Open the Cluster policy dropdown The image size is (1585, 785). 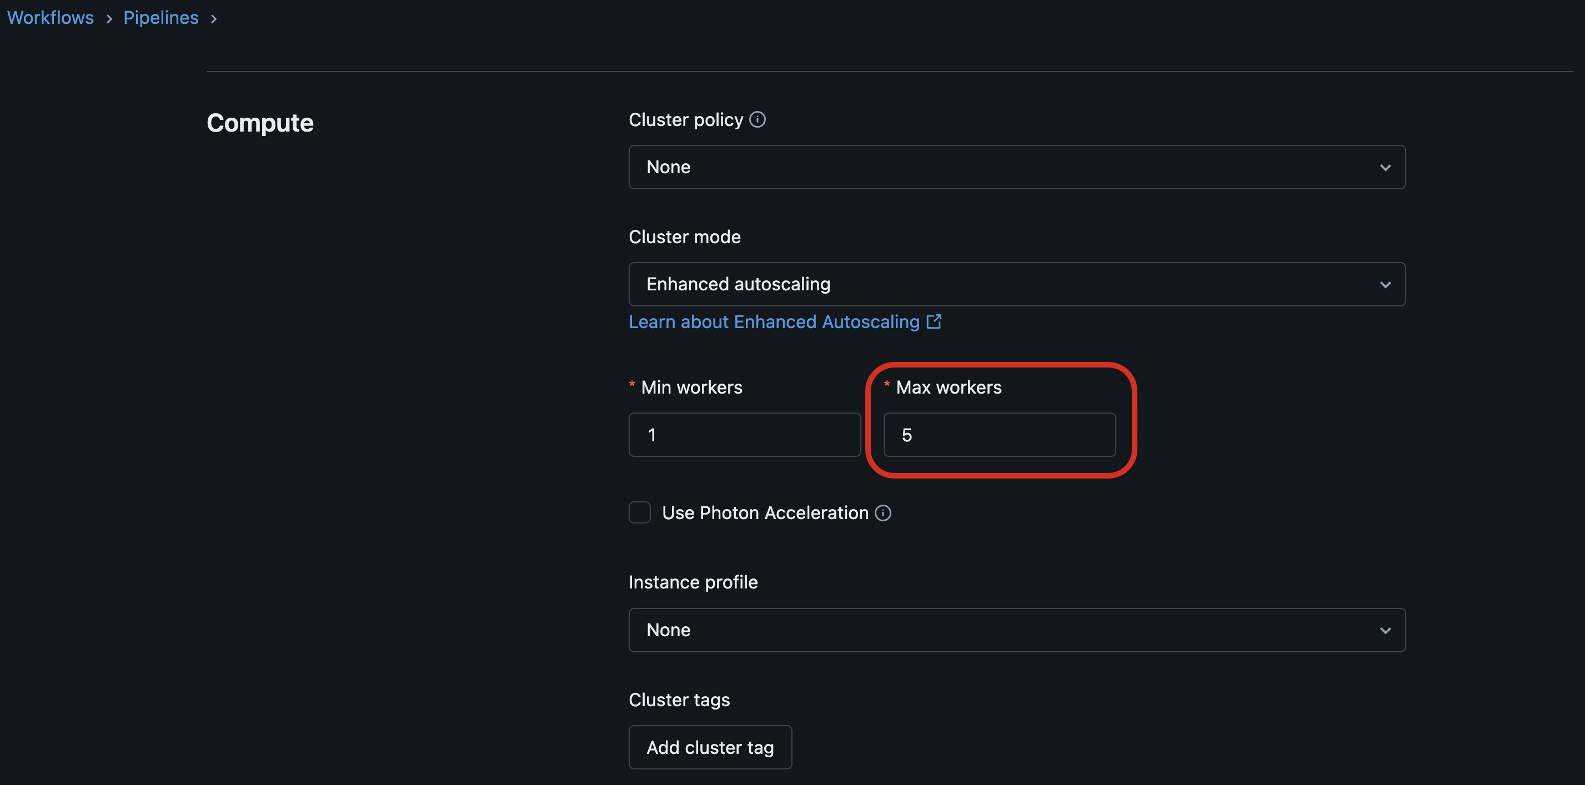pyautogui.click(x=1017, y=167)
